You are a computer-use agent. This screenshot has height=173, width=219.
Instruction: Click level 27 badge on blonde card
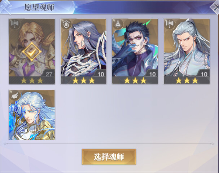(x=49, y=74)
